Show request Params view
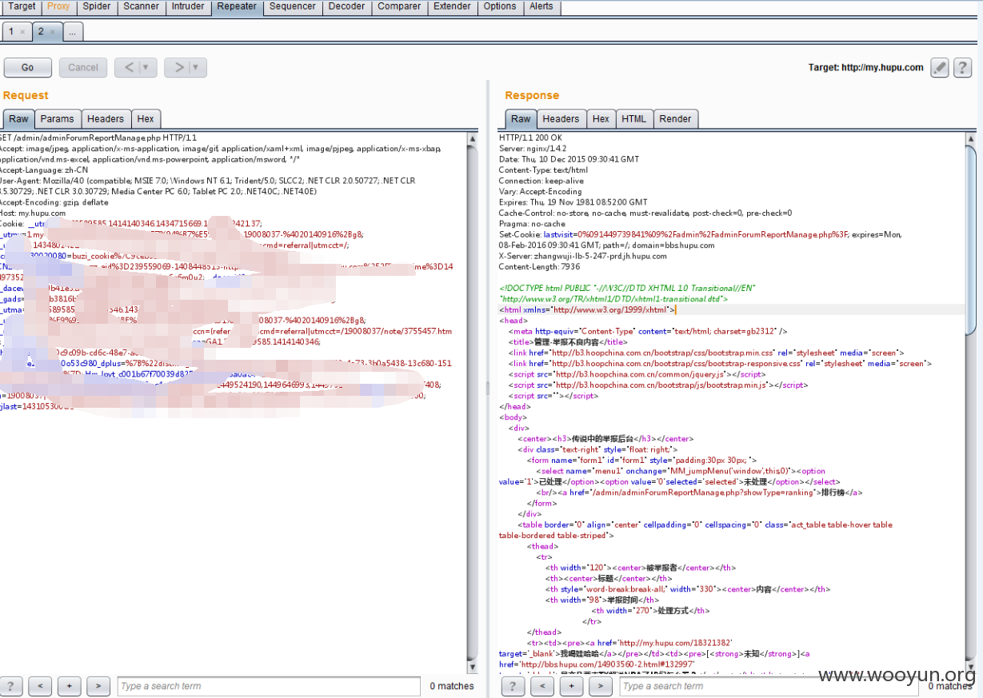 pyautogui.click(x=58, y=119)
